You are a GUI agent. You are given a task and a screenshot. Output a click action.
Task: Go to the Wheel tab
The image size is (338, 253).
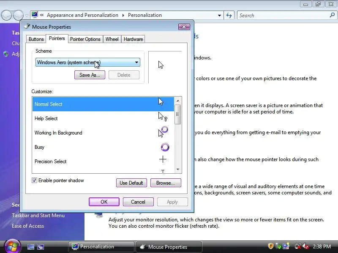click(x=112, y=39)
